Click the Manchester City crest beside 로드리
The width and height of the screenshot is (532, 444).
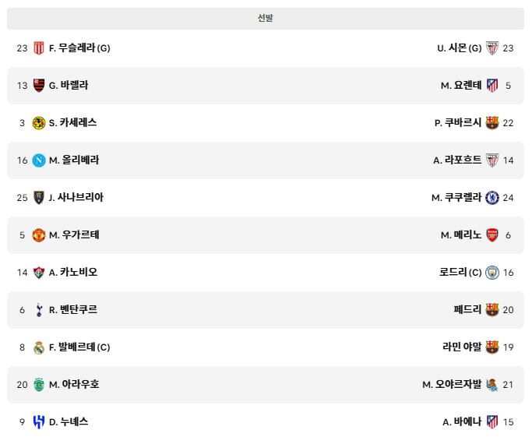point(492,273)
